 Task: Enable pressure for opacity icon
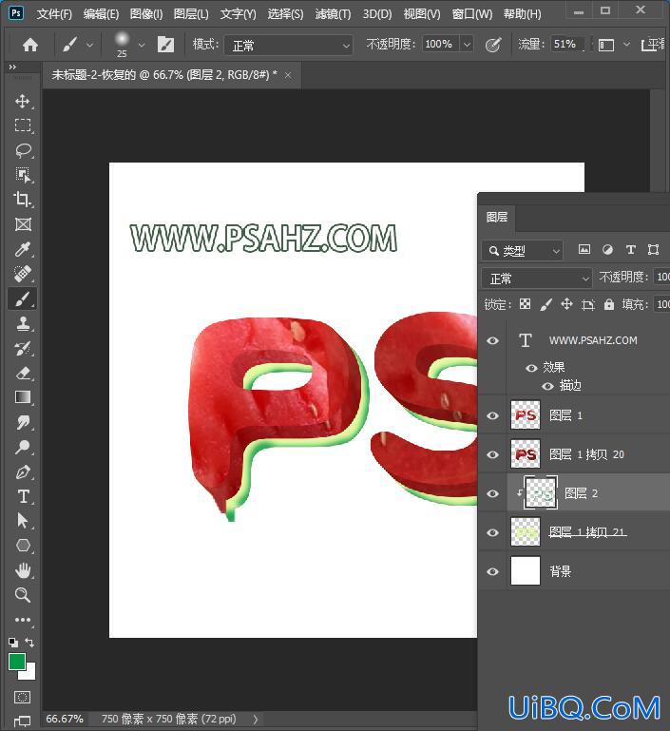[493, 45]
